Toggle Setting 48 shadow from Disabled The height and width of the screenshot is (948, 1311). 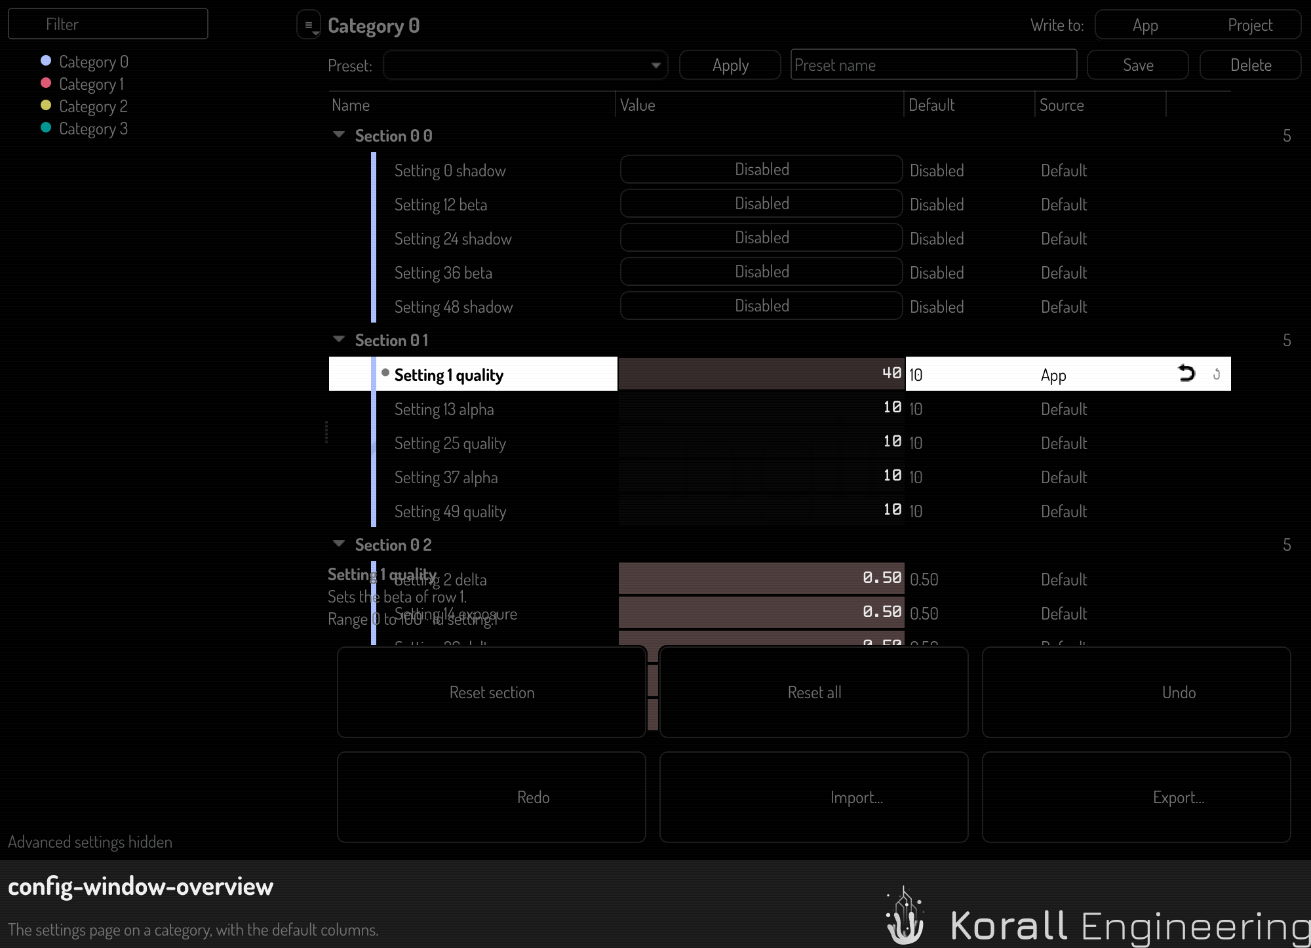click(761, 306)
